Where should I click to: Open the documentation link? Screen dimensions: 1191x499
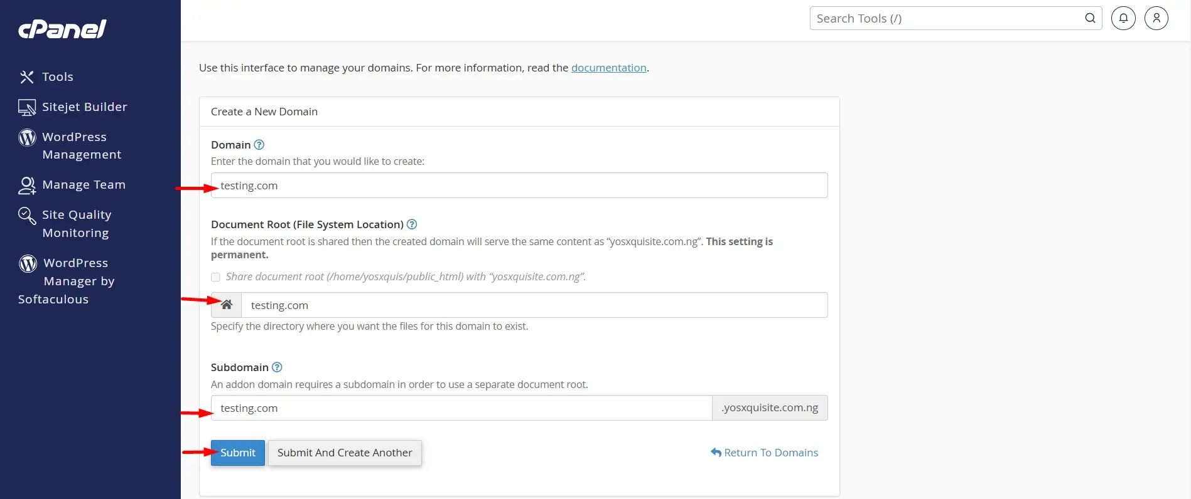click(609, 68)
